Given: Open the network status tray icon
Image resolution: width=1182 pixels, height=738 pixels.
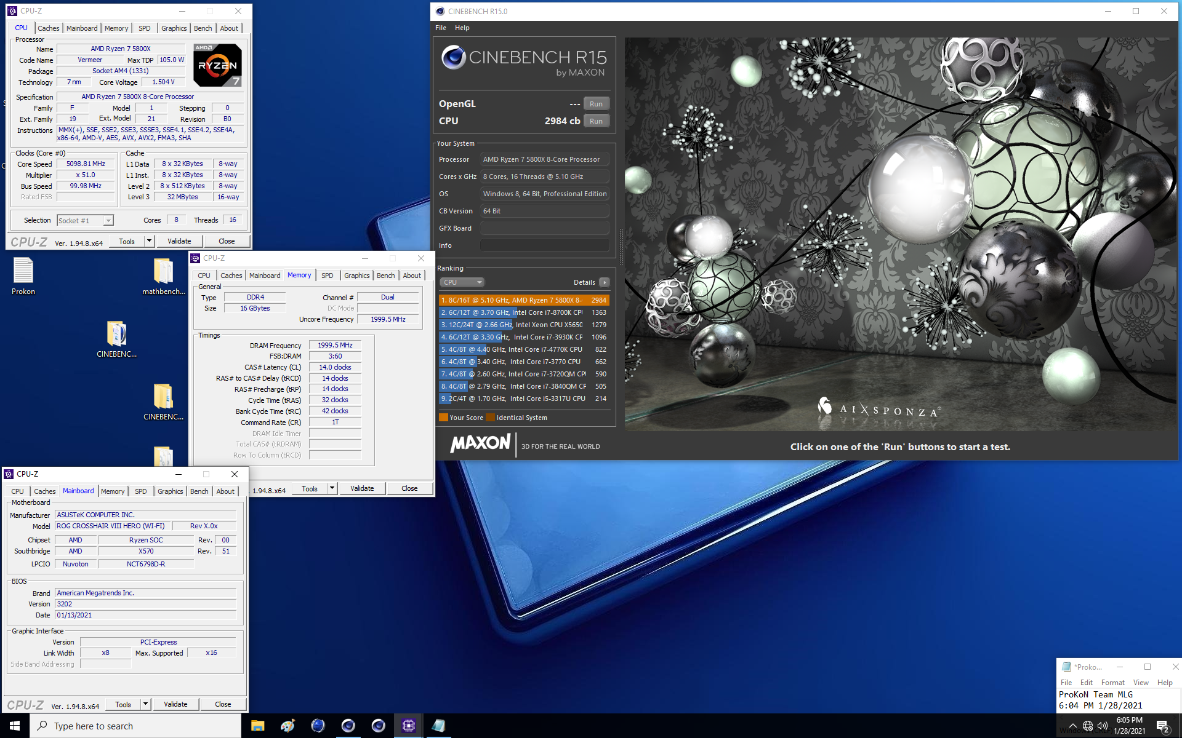Looking at the screenshot, I should 1088,726.
